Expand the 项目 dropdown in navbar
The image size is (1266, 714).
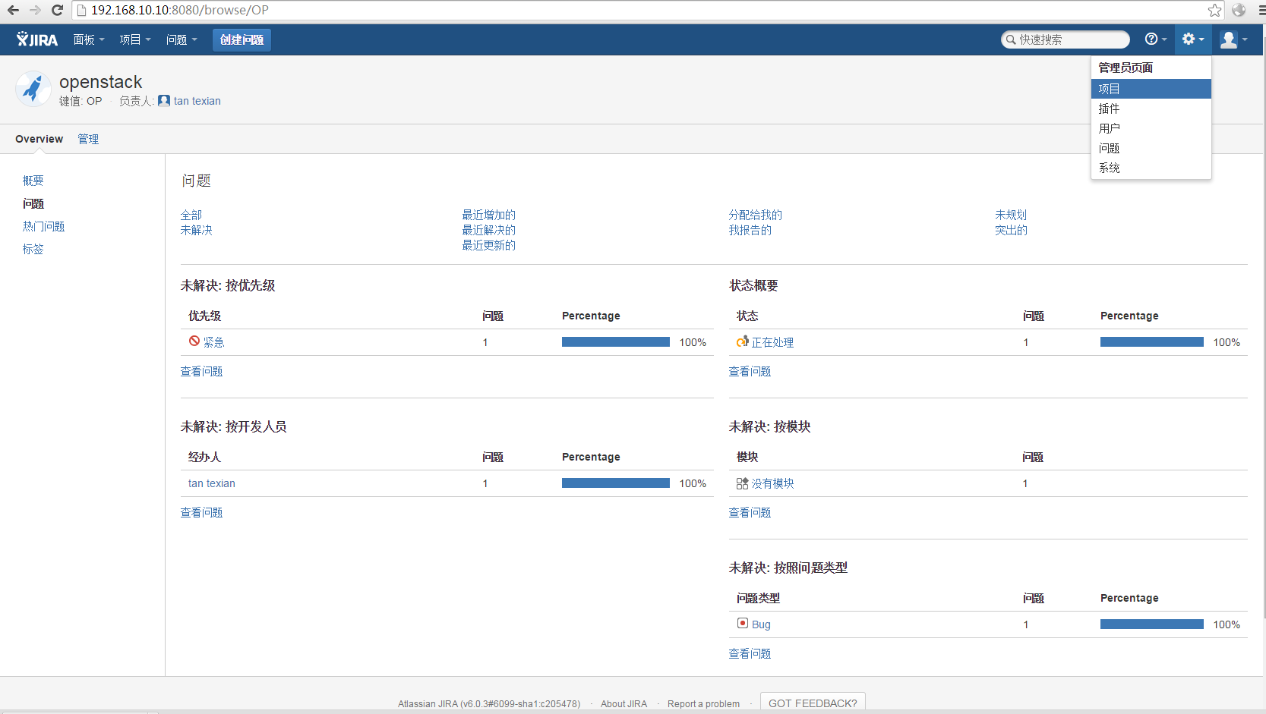pos(135,39)
